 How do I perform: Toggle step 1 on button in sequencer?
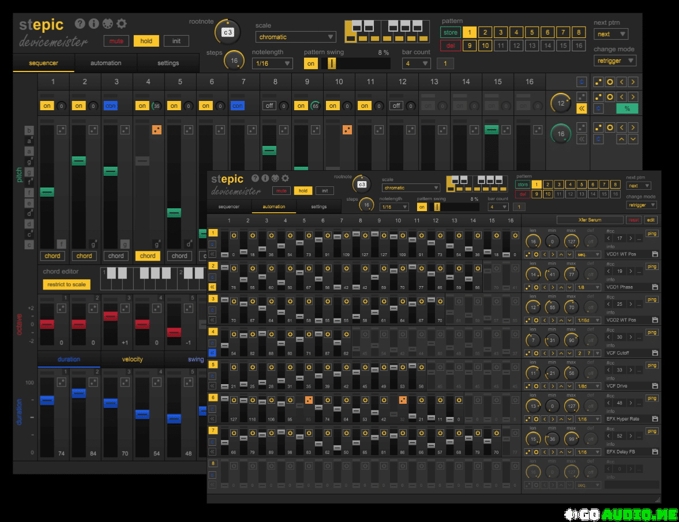click(x=47, y=106)
